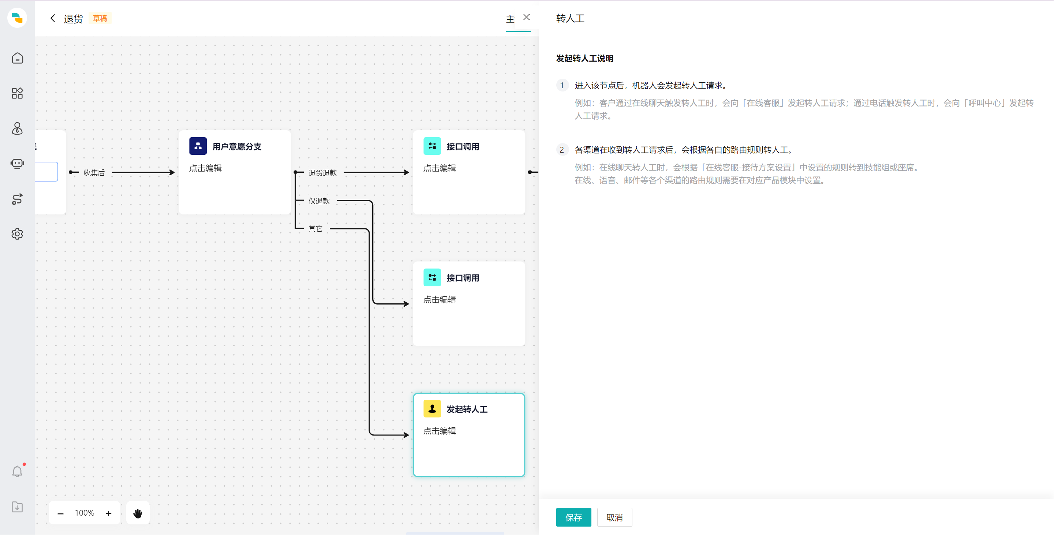Zoom in the canvas with plus
Image resolution: width=1054 pixels, height=535 pixels.
108,513
